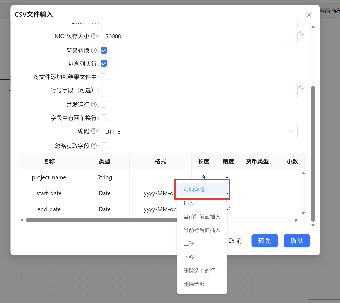
Task: Choose 当前行后面插入 menu entry
Action: point(202,230)
